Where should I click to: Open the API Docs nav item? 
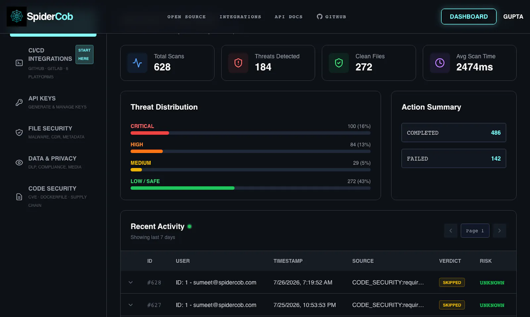pyautogui.click(x=289, y=17)
